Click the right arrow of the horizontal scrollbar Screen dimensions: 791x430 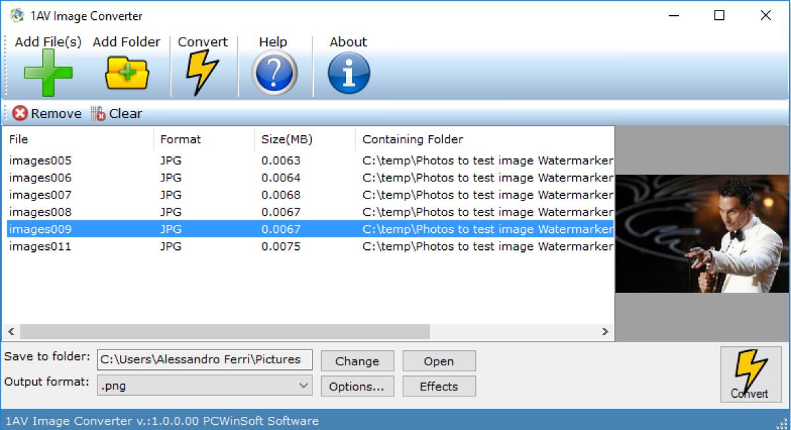[605, 332]
